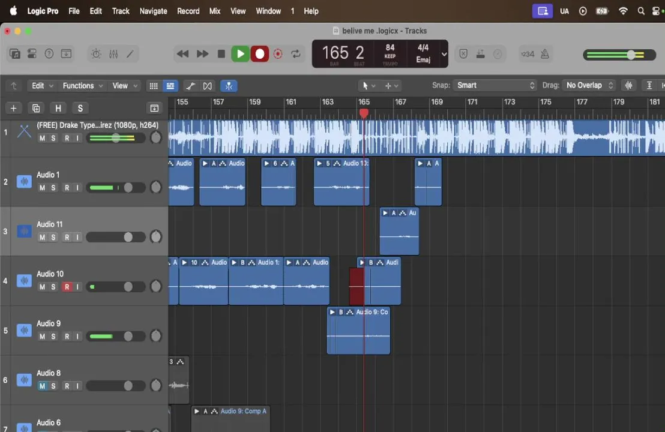This screenshot has width=665, height=432.
Task: Solo the Audio 11 track
Action: pyautogui.click(x=53, y=237)
